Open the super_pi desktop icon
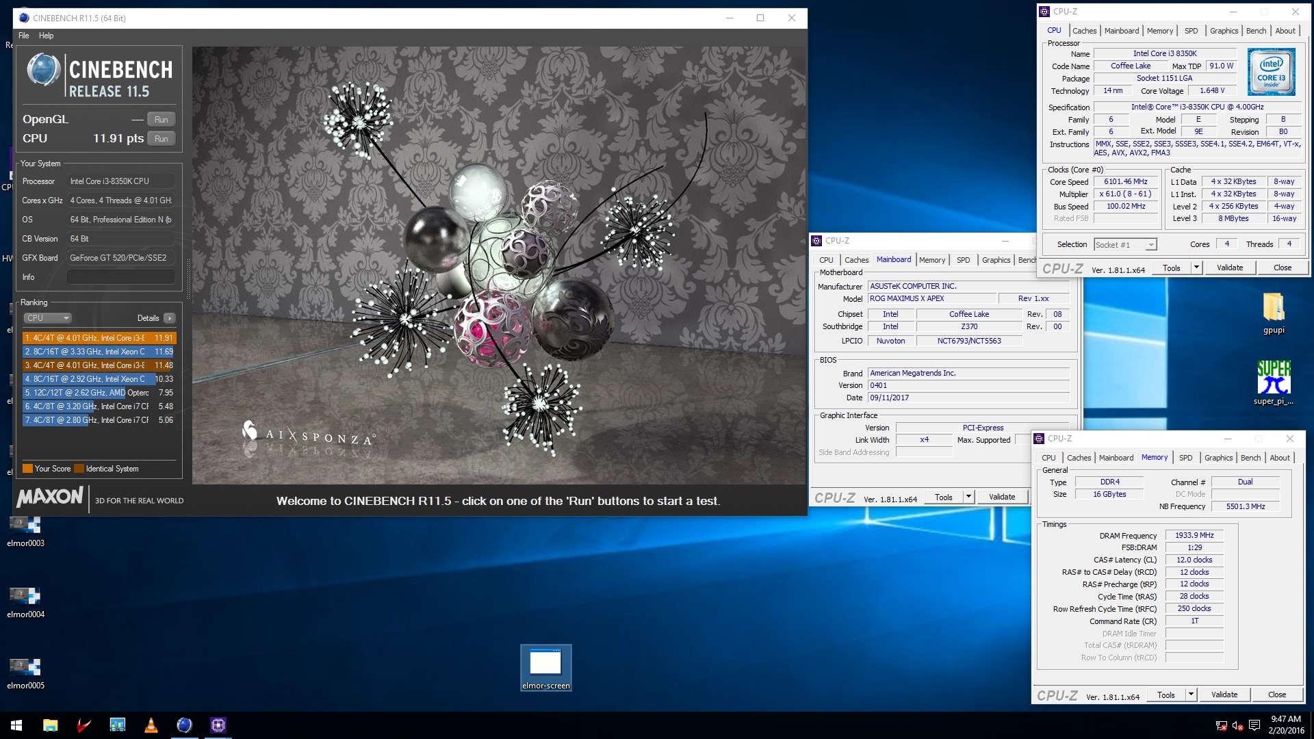 (x=1274, y=383)
